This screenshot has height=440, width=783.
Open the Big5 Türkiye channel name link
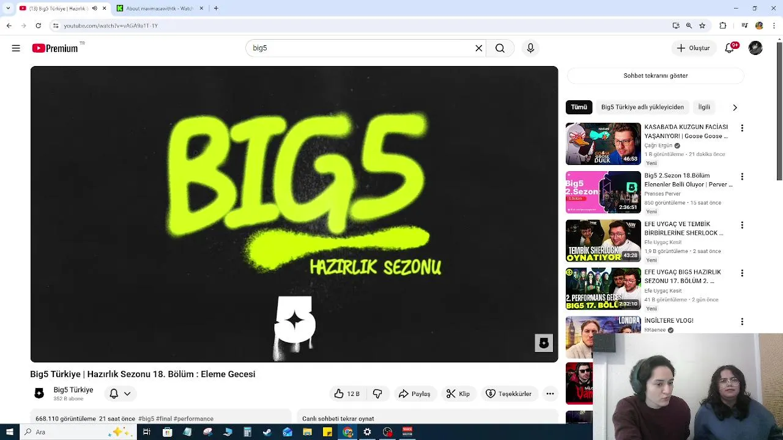coord(73,390)
